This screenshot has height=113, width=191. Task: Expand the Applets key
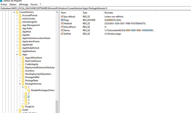pos(17,35)
